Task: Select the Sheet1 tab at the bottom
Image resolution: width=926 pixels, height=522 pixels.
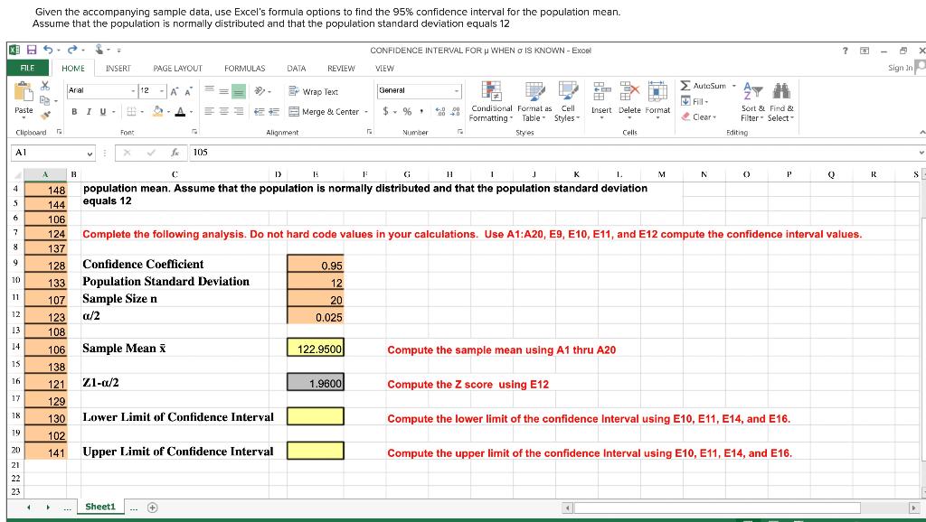Action: [99, 507]
